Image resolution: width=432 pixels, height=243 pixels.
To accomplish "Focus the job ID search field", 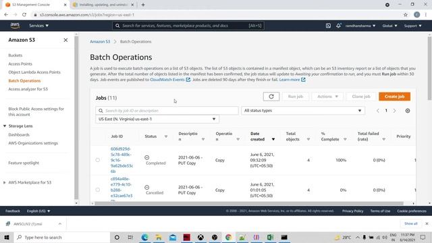I will 167,111.
